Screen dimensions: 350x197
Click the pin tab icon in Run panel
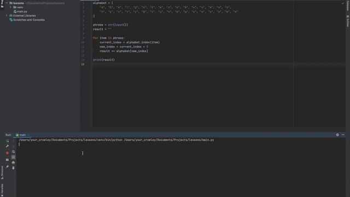point(7,166)
